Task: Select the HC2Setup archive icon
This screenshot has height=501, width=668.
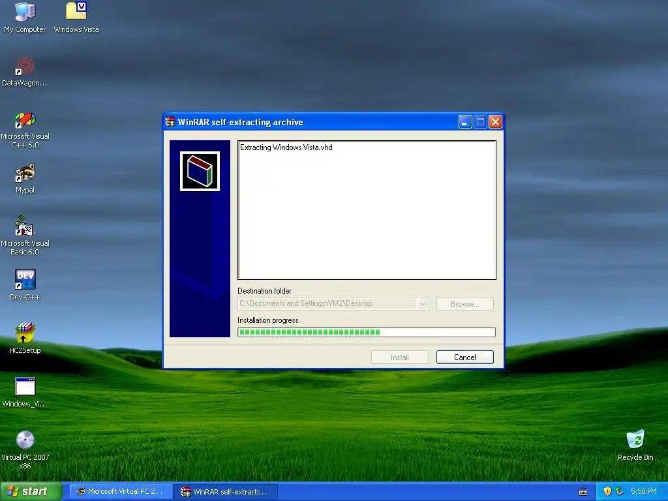Action: click(25, 333)
